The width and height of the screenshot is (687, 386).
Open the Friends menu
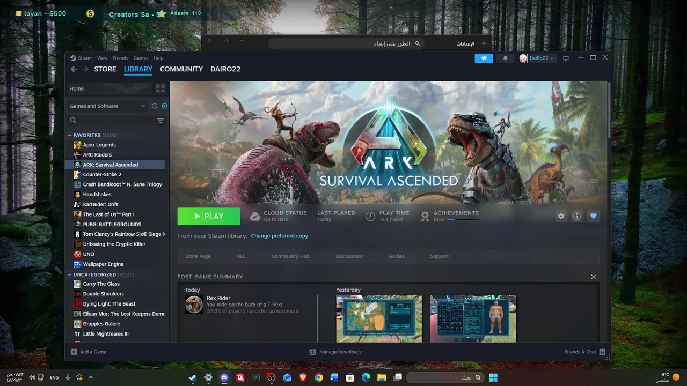pos(120,58)
